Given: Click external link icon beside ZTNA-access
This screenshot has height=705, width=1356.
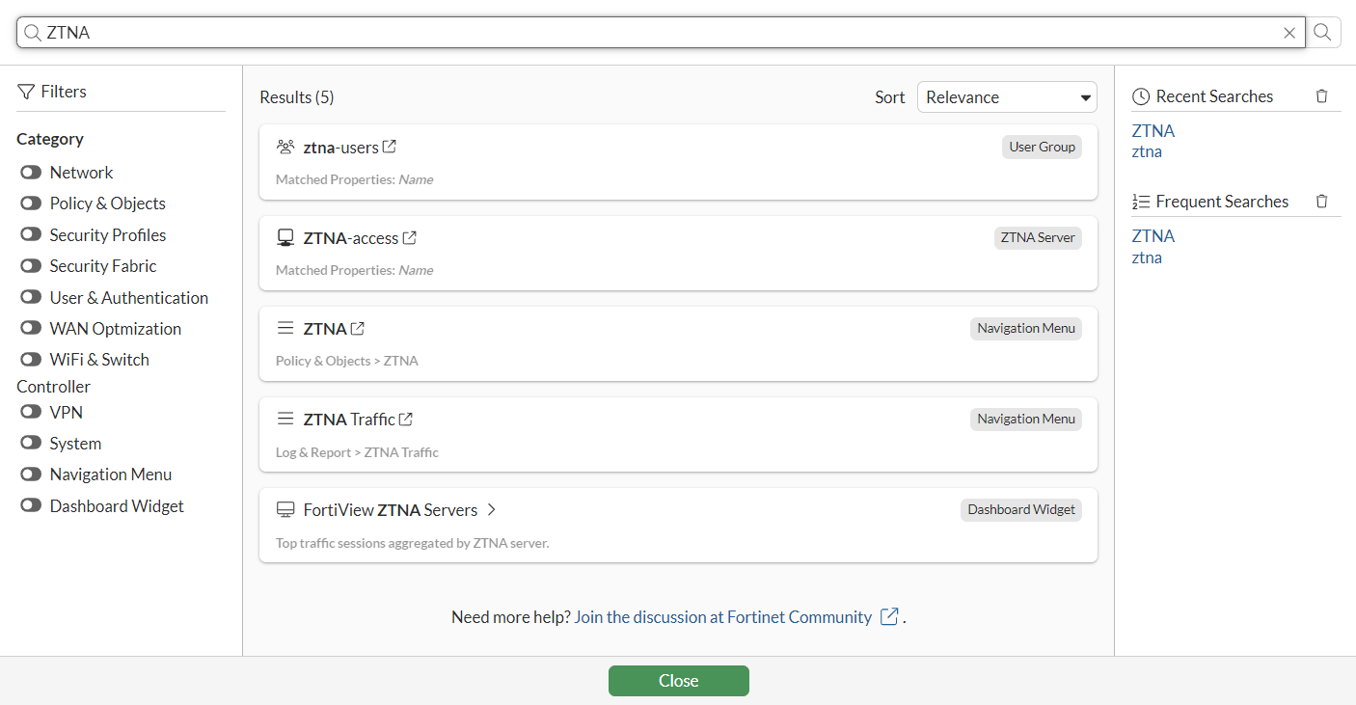Looking at the screenshot, I should (x=410, y=238).
